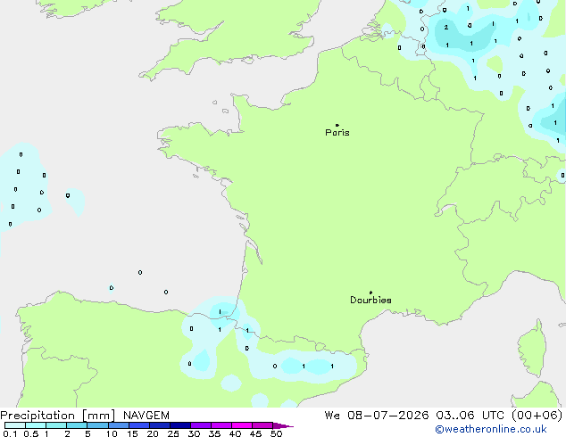Pick the legend swatch between 5 and 10
The height and width of the screenshot is (437, 566).
tap(97, 425)
